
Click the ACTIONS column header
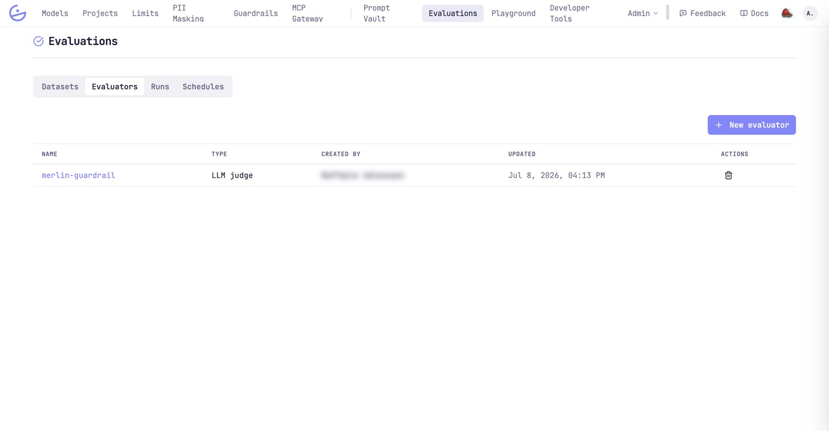(735, 154)
